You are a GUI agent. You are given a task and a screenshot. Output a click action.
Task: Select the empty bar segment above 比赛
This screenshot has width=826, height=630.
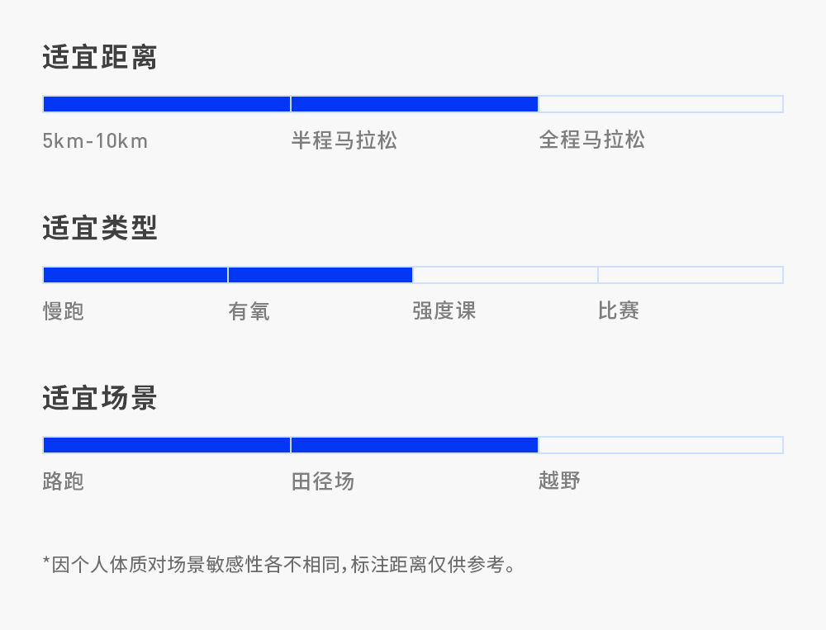(691, 275)
